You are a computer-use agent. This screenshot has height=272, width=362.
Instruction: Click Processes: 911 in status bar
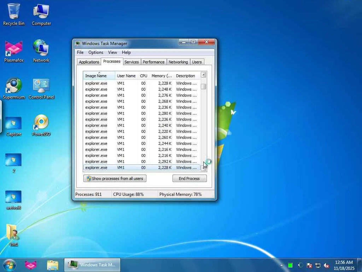tap(88, 194)
